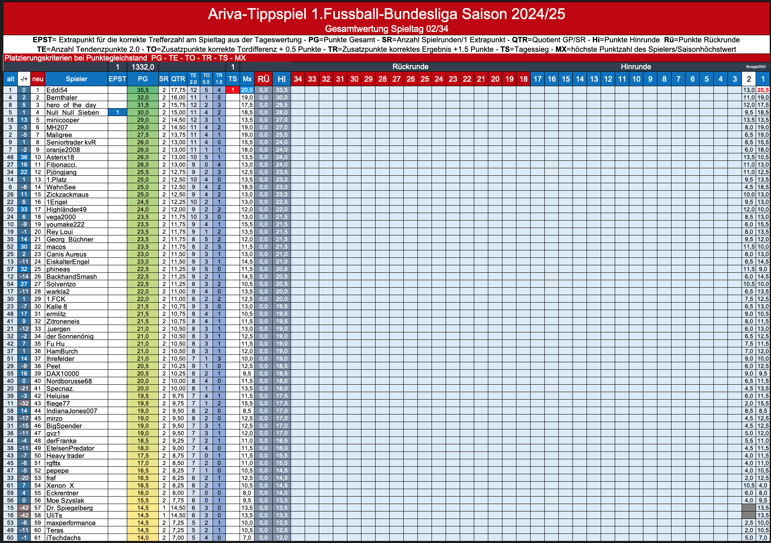
Task: Click the 'PG' column header
Action: point(143,79)
